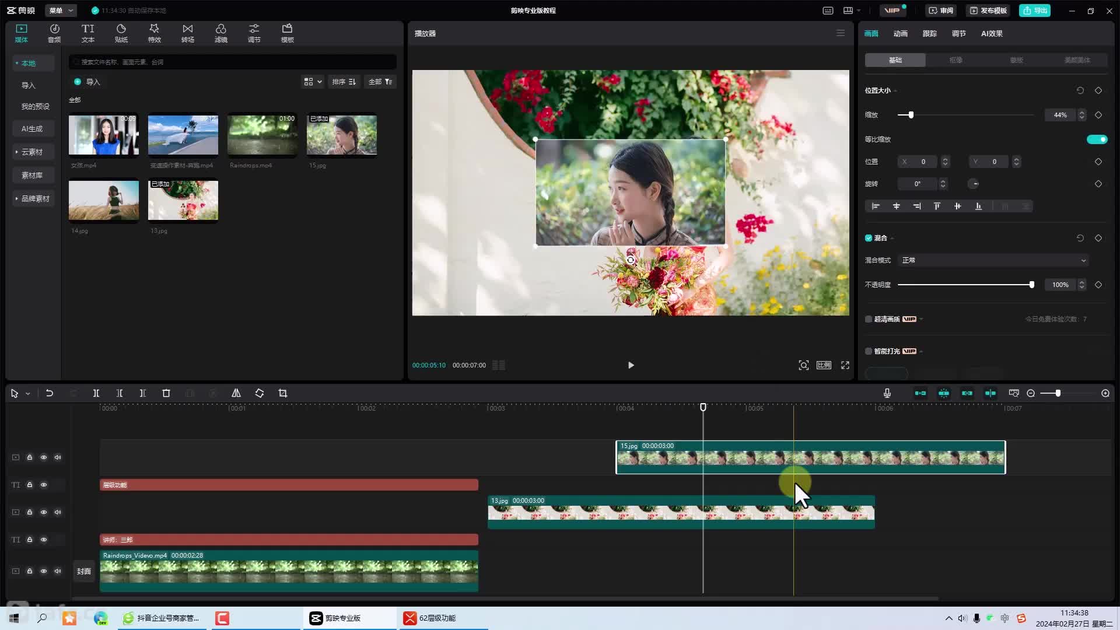
Task: Switch to the AI效果 tab
Action: tap(992, 33)
